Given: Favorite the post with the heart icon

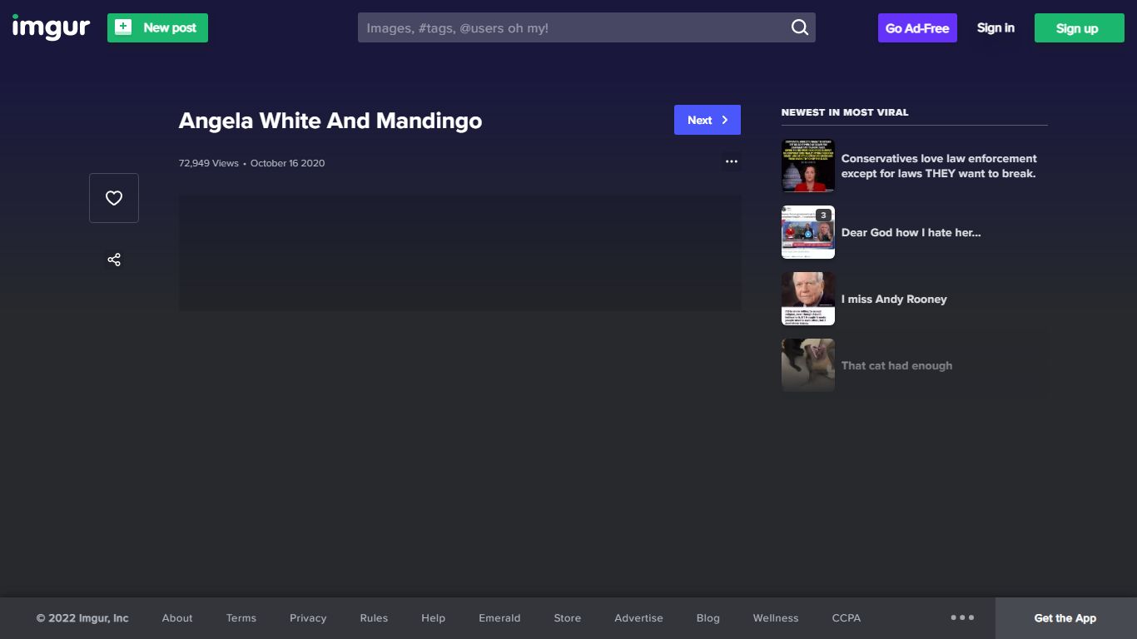Looking at the screenshot, I should (x=114, y=198).
